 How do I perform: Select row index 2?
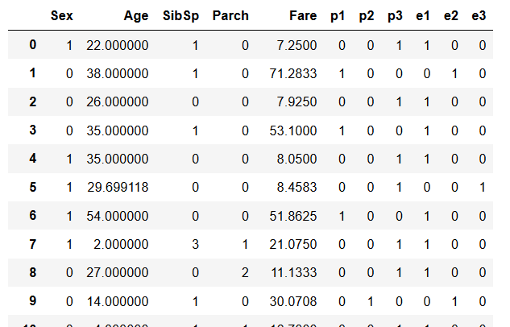(x=32, y=101)
